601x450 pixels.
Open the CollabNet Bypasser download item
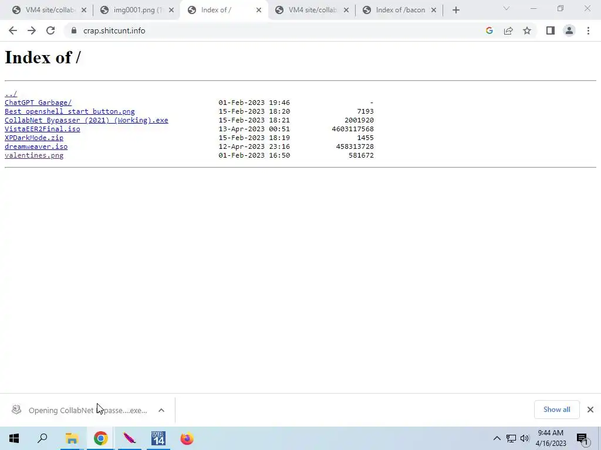pyautogui.click(x=79, y=410)
